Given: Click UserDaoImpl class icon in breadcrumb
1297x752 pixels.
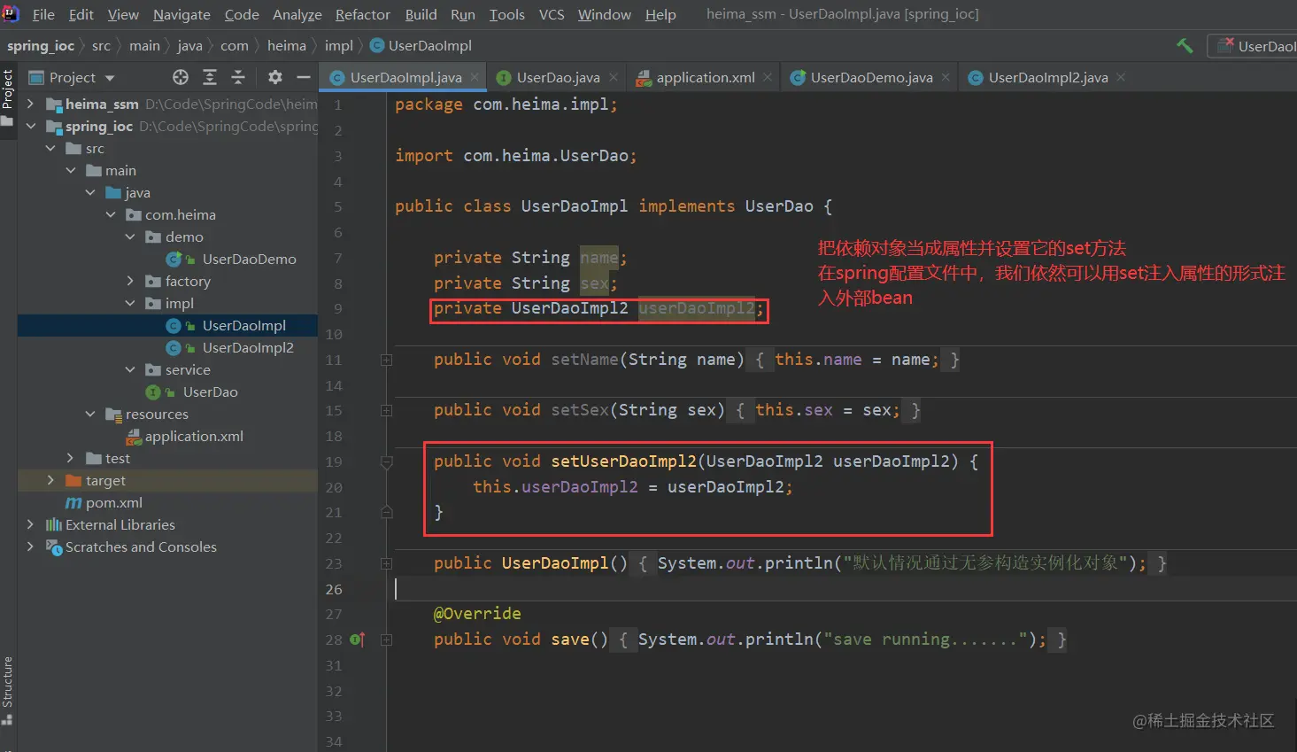Looking at the screenshot, I should point(377,46).
